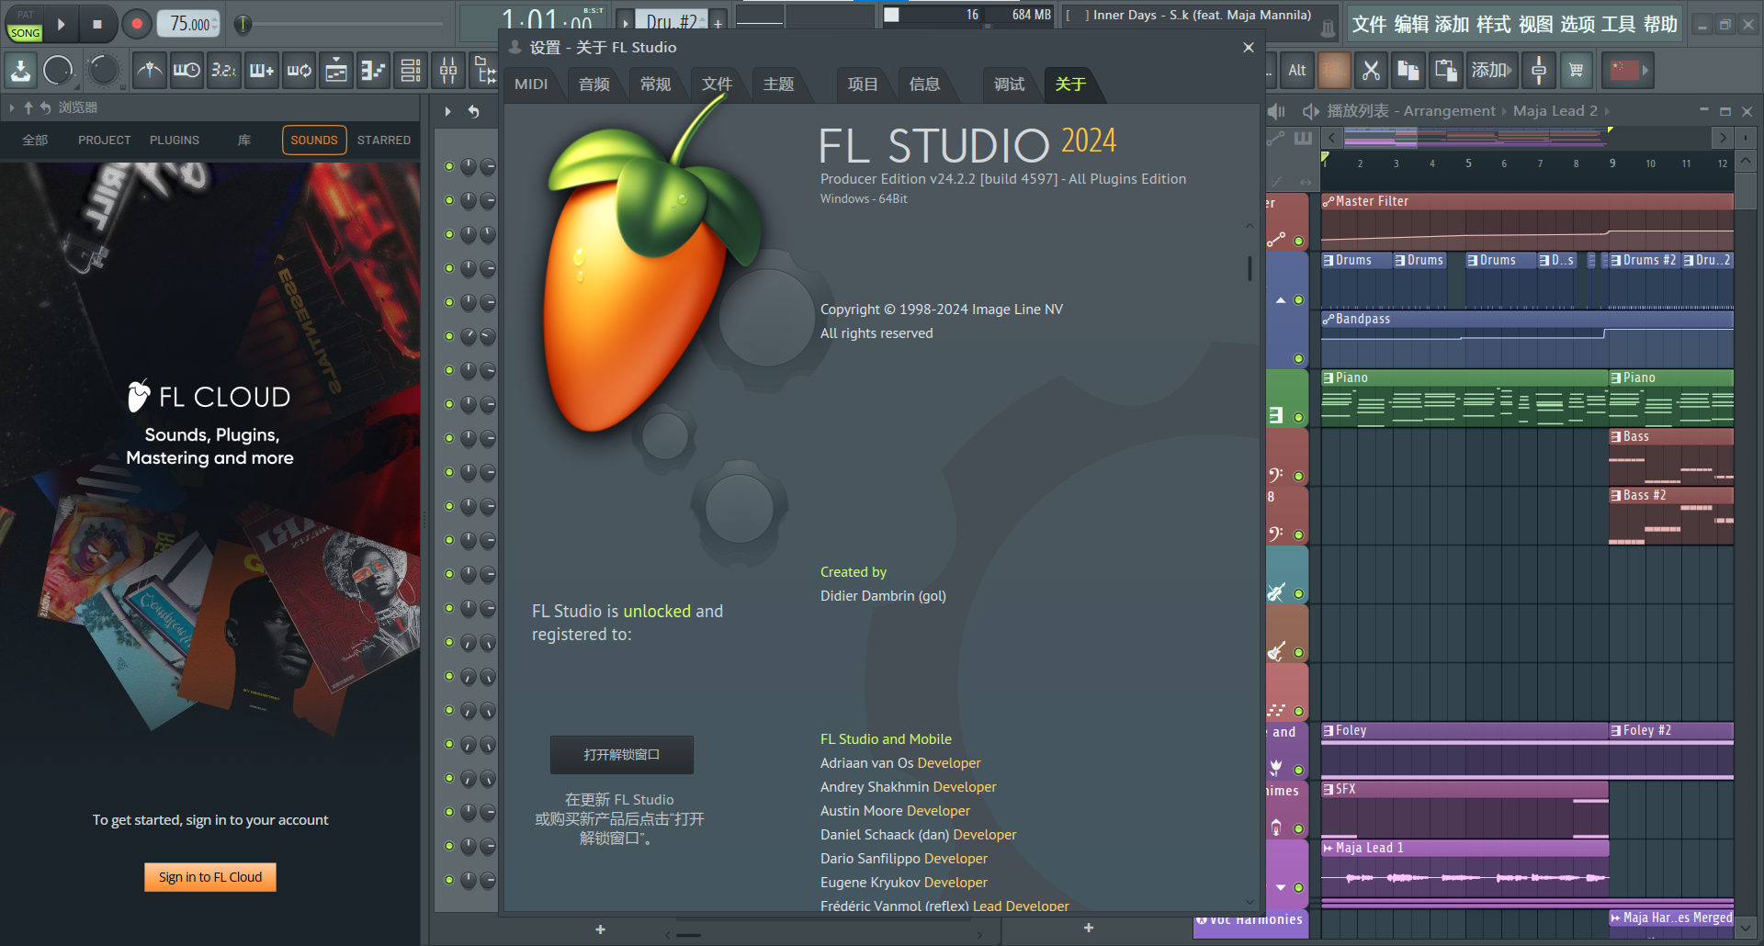Expand the Maja Lead track group arrow
This screenshot has width=1764, height=946.
(1281, 888)
